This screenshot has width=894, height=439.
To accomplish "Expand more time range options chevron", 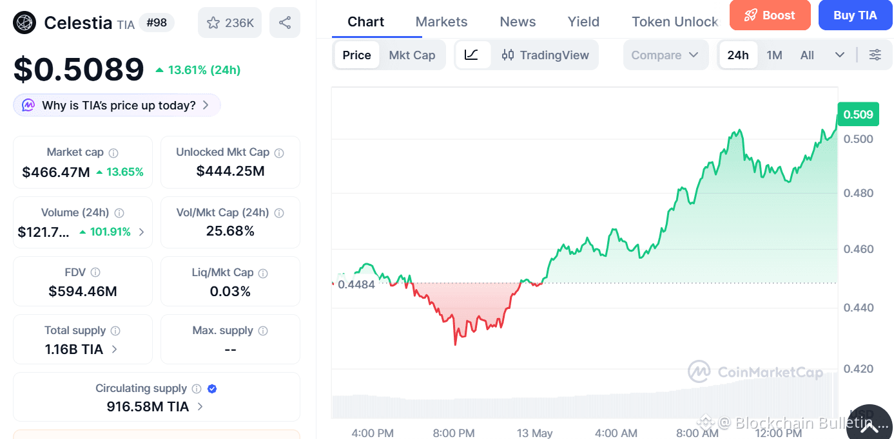I will click(x=839, y=55).
